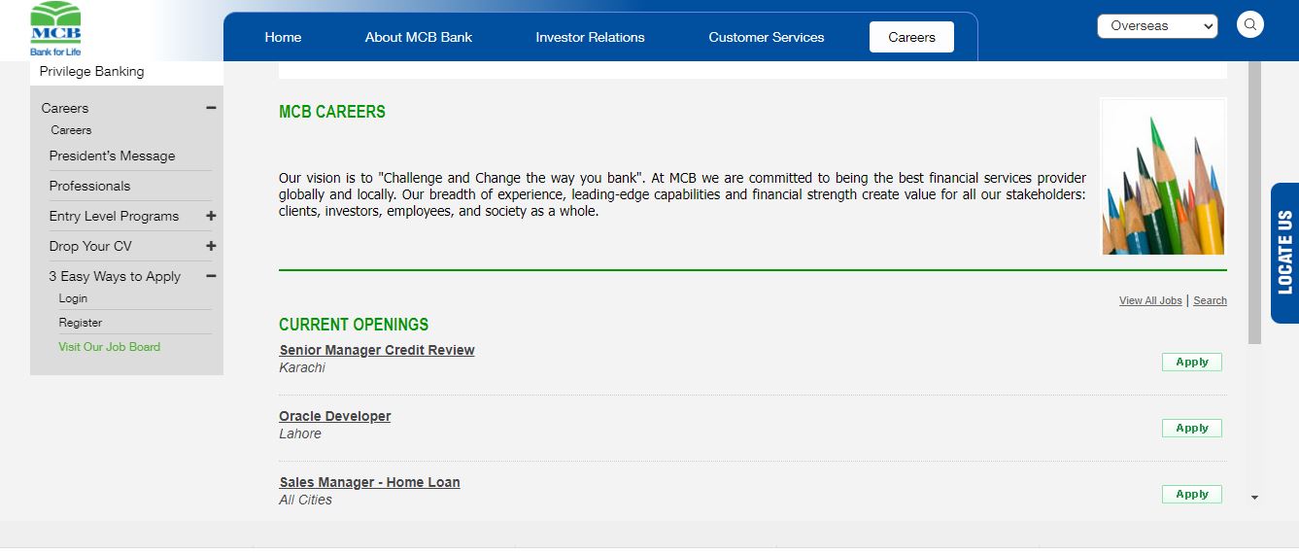Screen dimensions: 1299x554
Task: Open the Professionals page
Action: coord(89,186)
